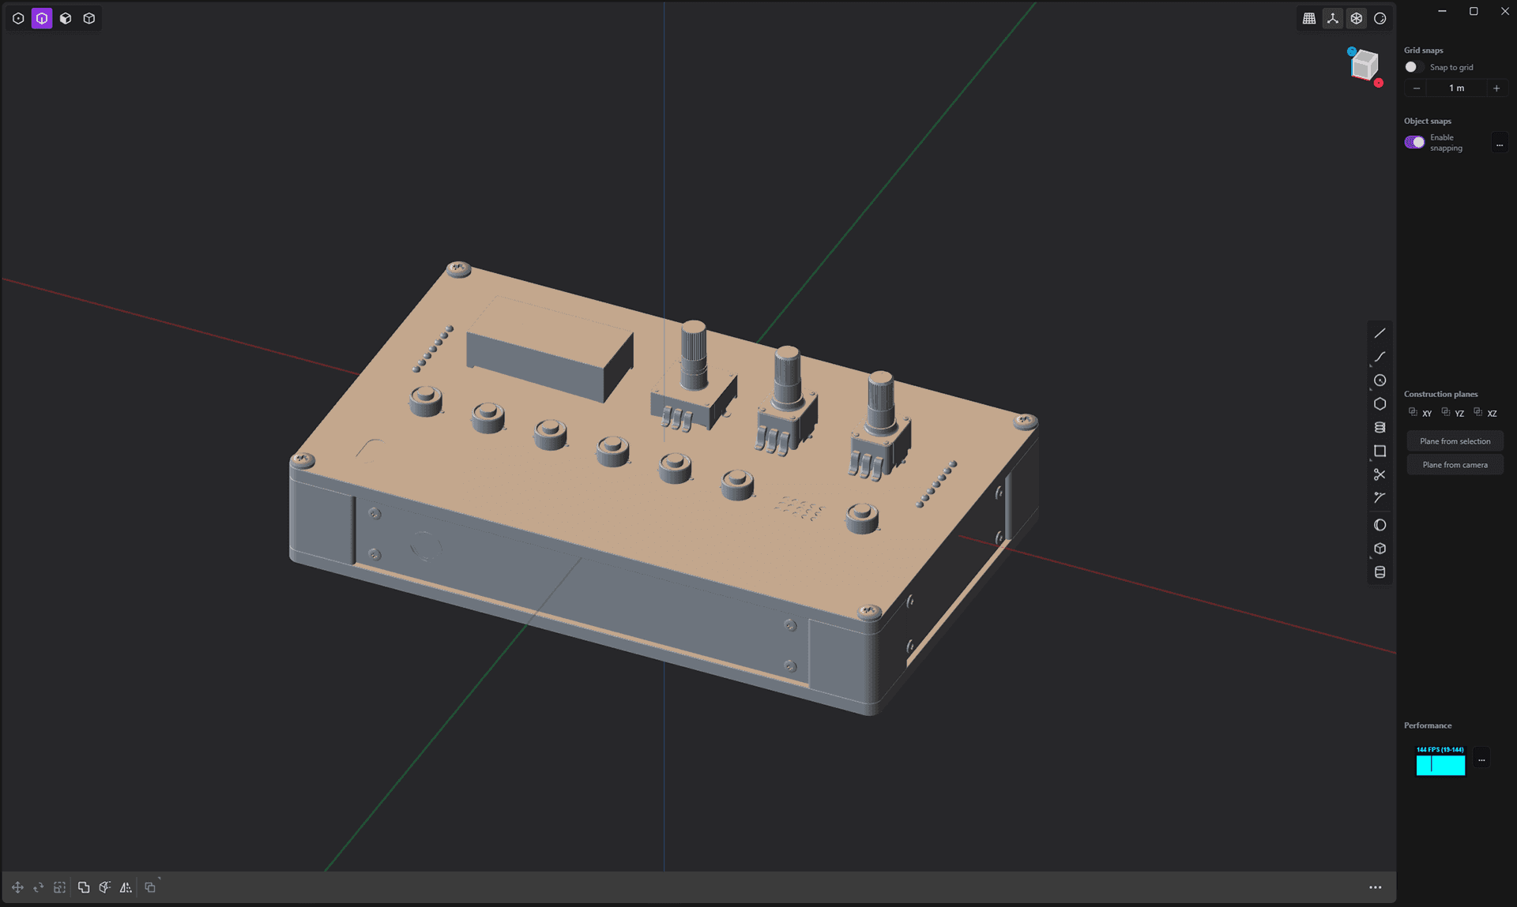Pick the Polygon hexagon tool
The image size is (1517, 907).
coord(1380,404)
